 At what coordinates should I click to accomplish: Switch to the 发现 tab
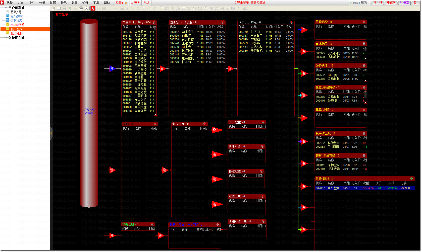tap(135, 3)
